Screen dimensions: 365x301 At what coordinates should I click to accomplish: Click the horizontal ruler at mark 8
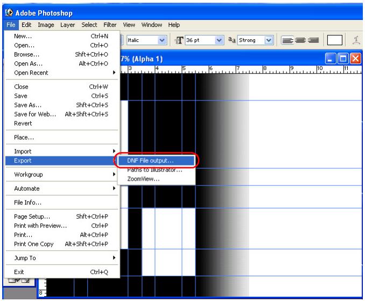(264, 69)
